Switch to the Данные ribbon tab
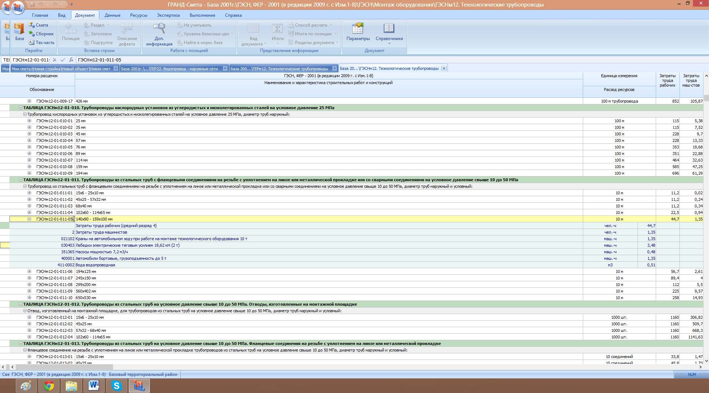Image resolution: width=709 pixels, height=393 pixels. pos(112,15)
